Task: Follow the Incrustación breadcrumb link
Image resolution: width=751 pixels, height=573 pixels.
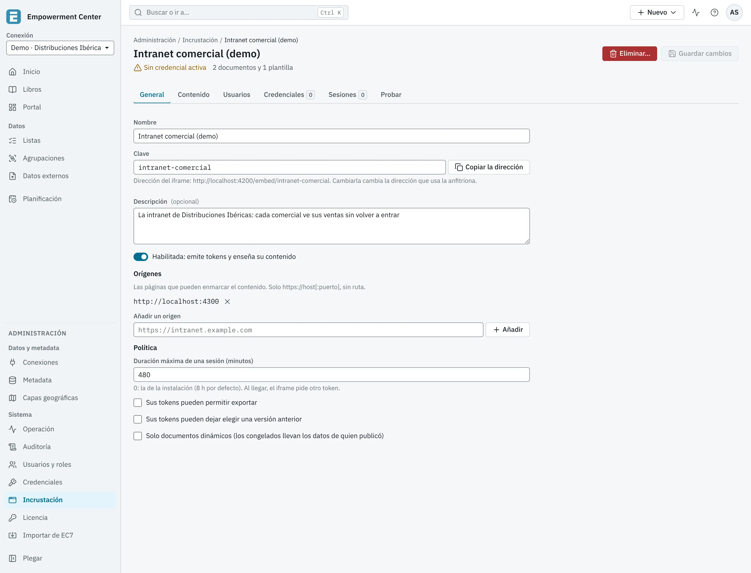Action: point(200,40)
